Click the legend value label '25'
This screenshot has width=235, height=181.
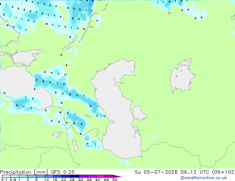point(72,180)
